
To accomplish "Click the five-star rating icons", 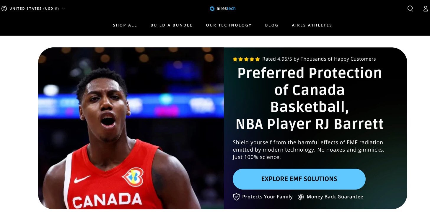I will click(246, 59).
